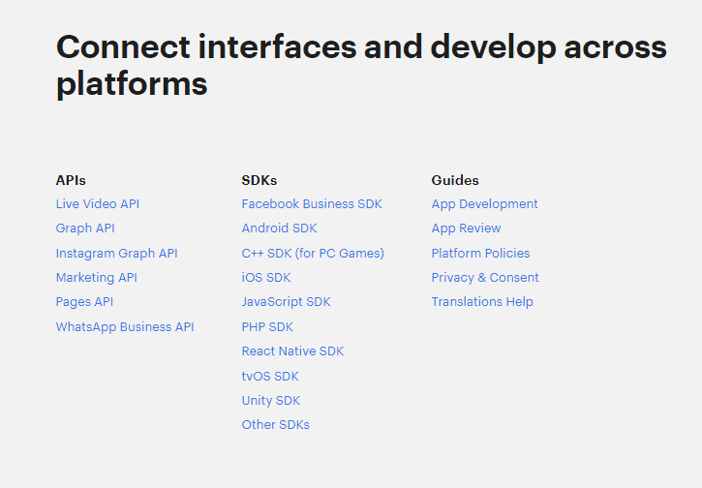
Task: Select C++ SDK (for PC Games)
Action: (x=313, y=254)
